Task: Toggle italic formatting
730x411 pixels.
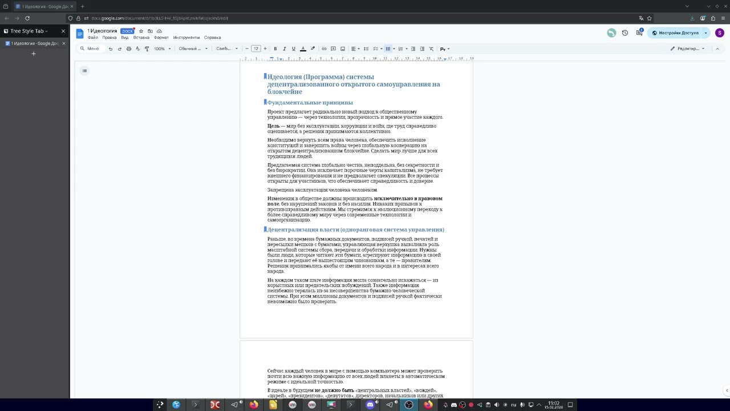Action: point(285,49)
